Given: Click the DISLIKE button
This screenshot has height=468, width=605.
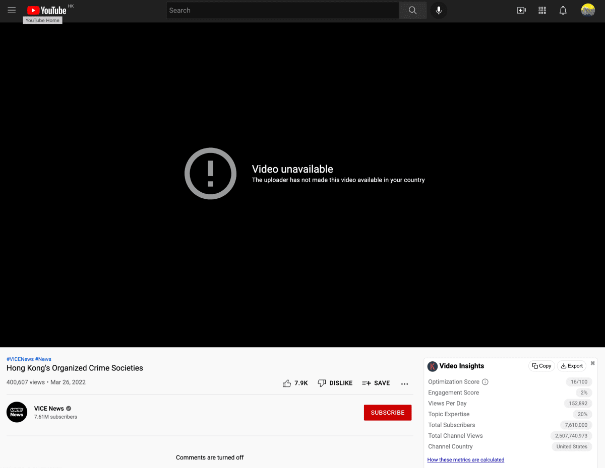Looking at the screenshot, I should (x=335, y=383).
